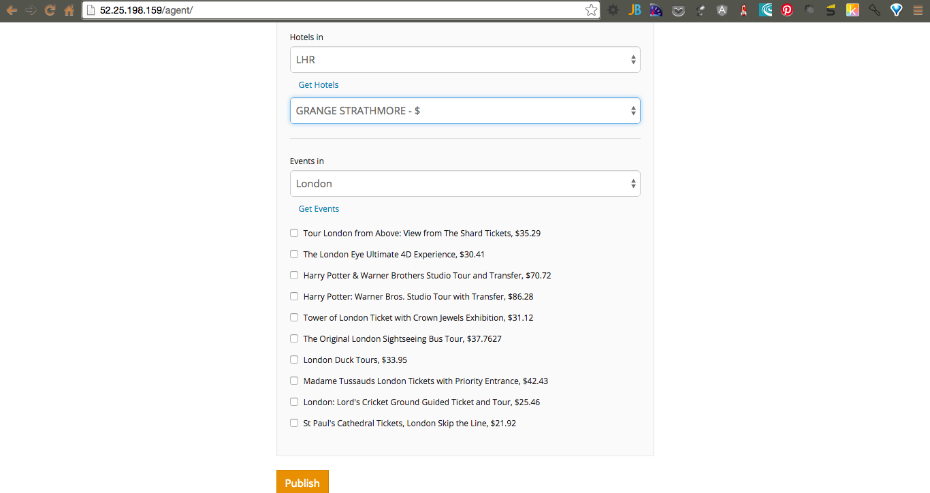This screenshot has height=493, width=930.
Task: Check Madame Tussauds London Tickets option
Action: click(x=294, y=381)
